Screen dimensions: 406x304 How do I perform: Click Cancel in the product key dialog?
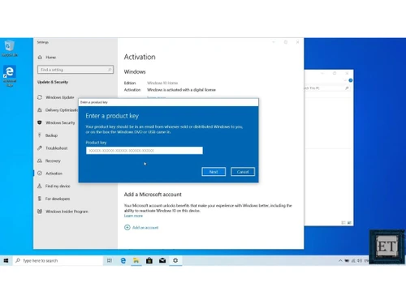[243, 172]
